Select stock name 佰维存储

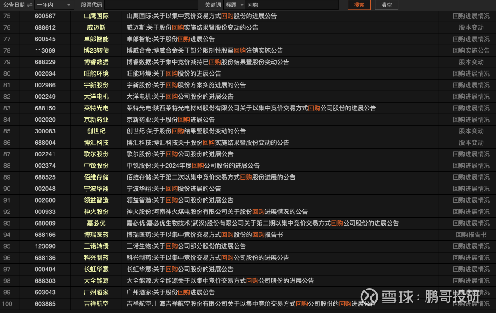point(96,177)
